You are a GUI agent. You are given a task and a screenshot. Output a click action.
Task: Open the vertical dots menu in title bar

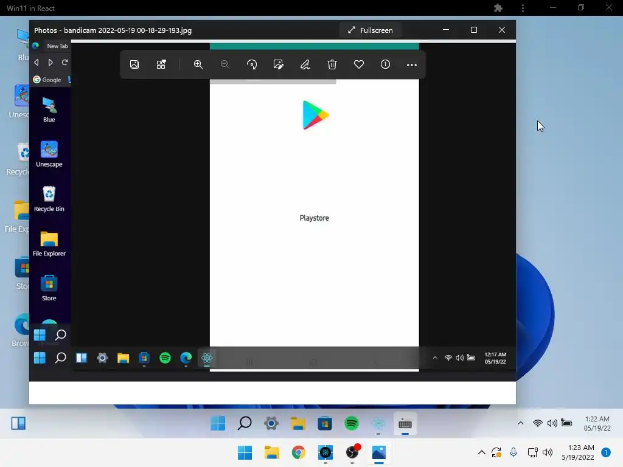point(523,8)
